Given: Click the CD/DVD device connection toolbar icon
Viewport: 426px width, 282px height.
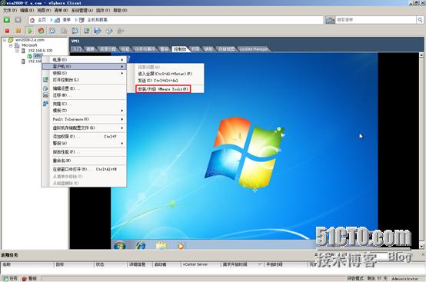Looking at the screenshot, I should point(109,31).
